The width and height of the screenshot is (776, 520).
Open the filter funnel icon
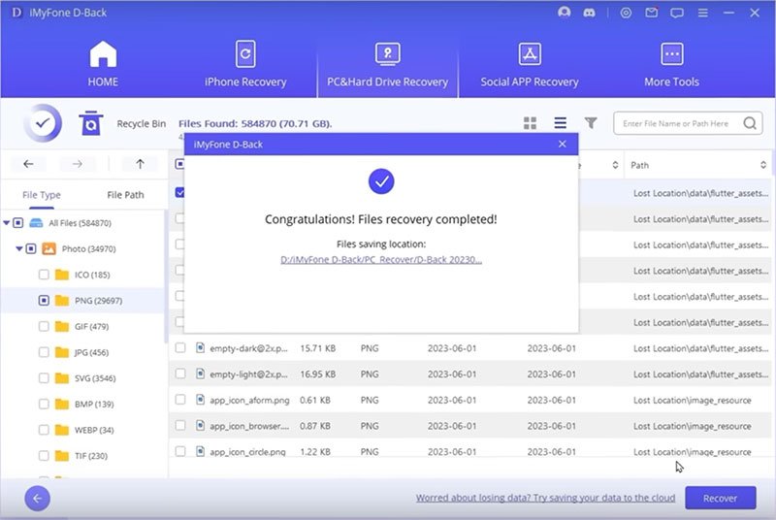591,122
